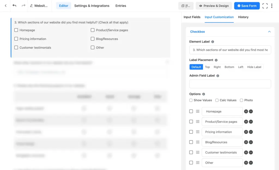Select Bottom label placement
The width and height of the screenshot is (279, 170).
pos(229,67)
